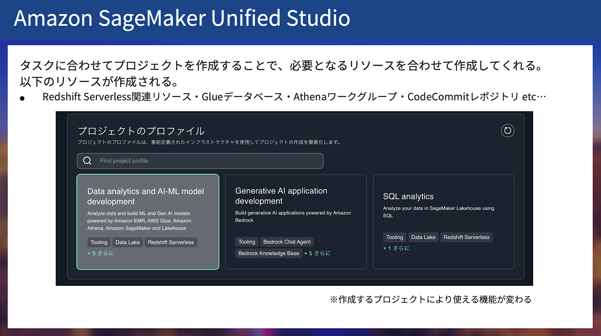Click Redshift Serverless tag in Data analytics card

171,242
